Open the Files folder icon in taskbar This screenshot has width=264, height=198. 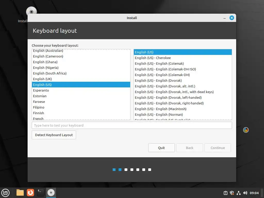[x=20, y=193]
